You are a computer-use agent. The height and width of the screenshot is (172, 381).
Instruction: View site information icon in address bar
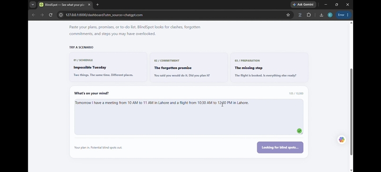click(61, 15)
